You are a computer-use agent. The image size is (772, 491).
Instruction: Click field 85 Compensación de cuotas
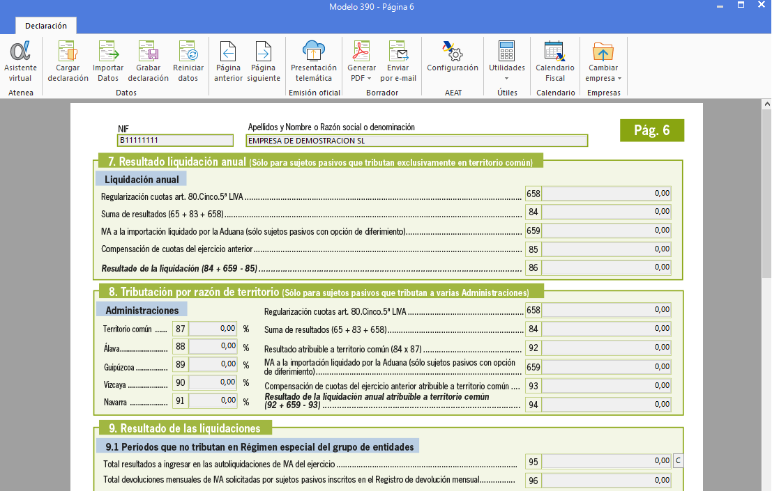click(x=606, y=249)
